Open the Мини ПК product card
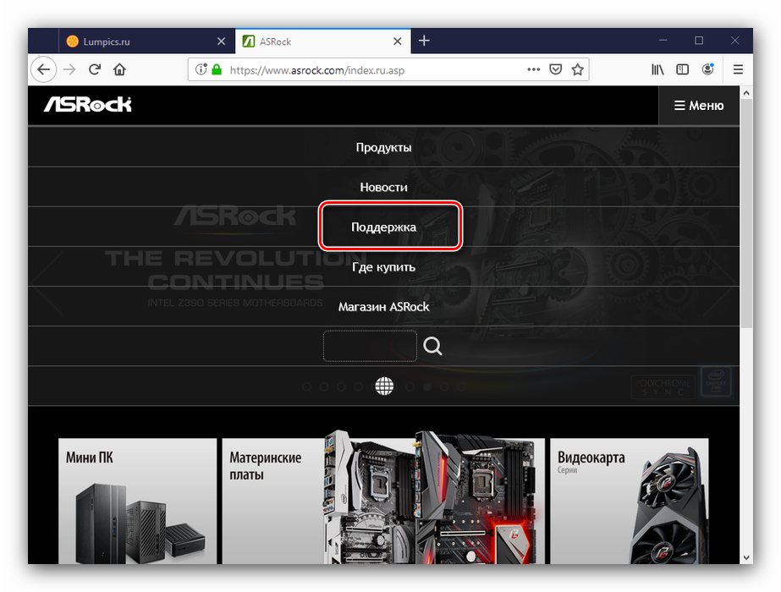Image resolution: width=781 pixels, height=592 pixels. click(137, 501)
